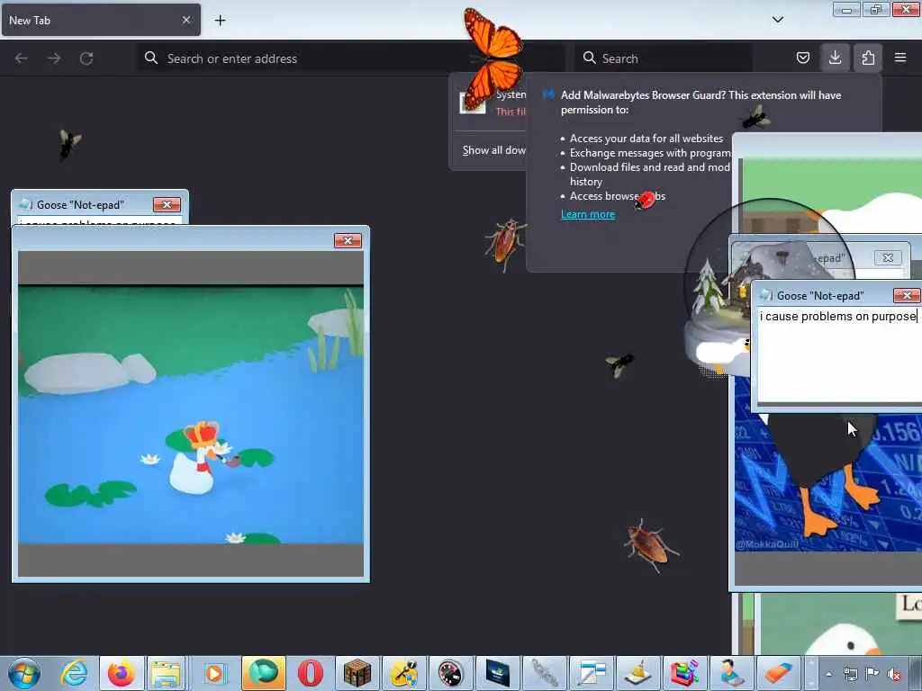Follow the Learn more link
Viewport: 922px width, 691px height.
click(x=588, y=214)
